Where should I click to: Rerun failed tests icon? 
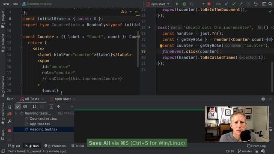[x=9, y=114]
